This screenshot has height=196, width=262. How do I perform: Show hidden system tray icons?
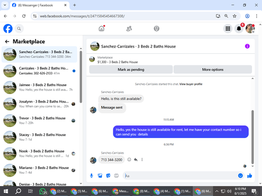pyautogui.click(x=217, y=191)
